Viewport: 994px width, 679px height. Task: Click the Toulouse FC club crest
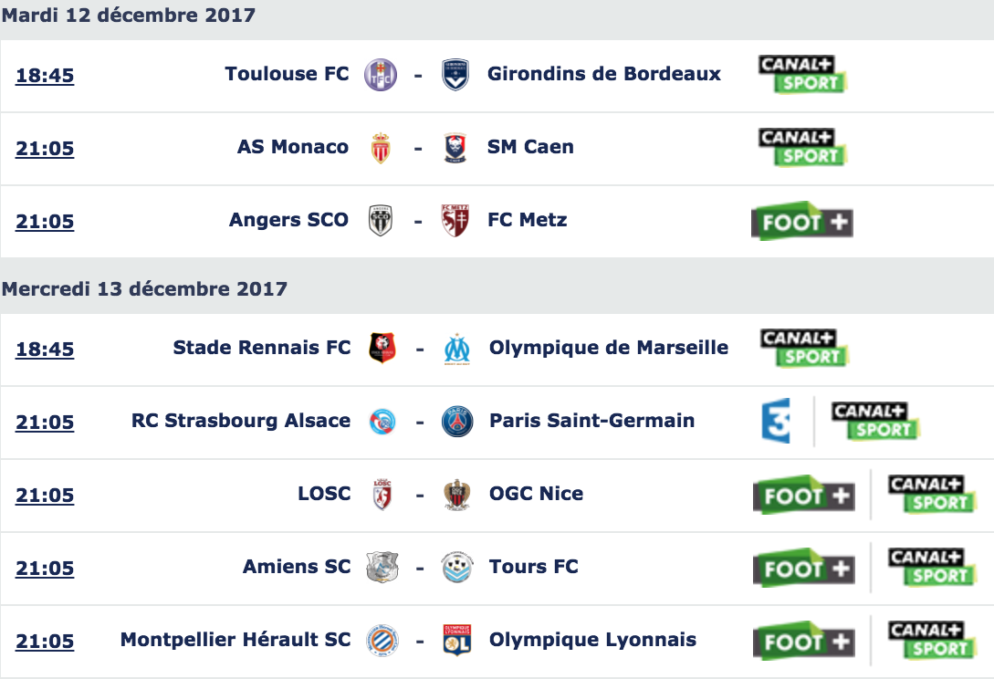click(x=381, y=75)
